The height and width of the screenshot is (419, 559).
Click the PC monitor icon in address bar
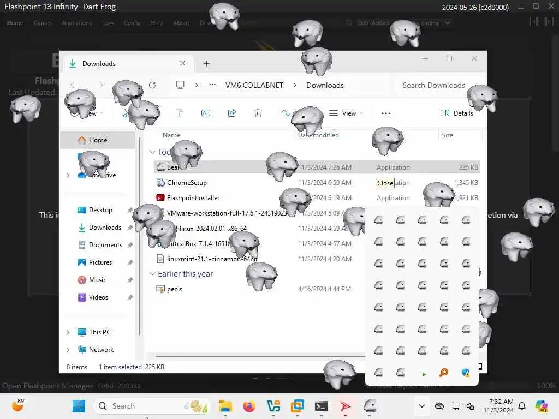(180, 85)
